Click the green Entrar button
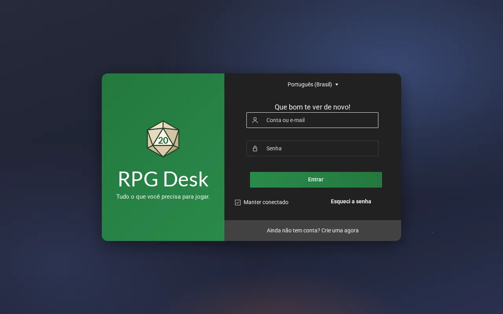Image resolution: width=503 pixels, height=314 pixels. [x=316, y=180]
